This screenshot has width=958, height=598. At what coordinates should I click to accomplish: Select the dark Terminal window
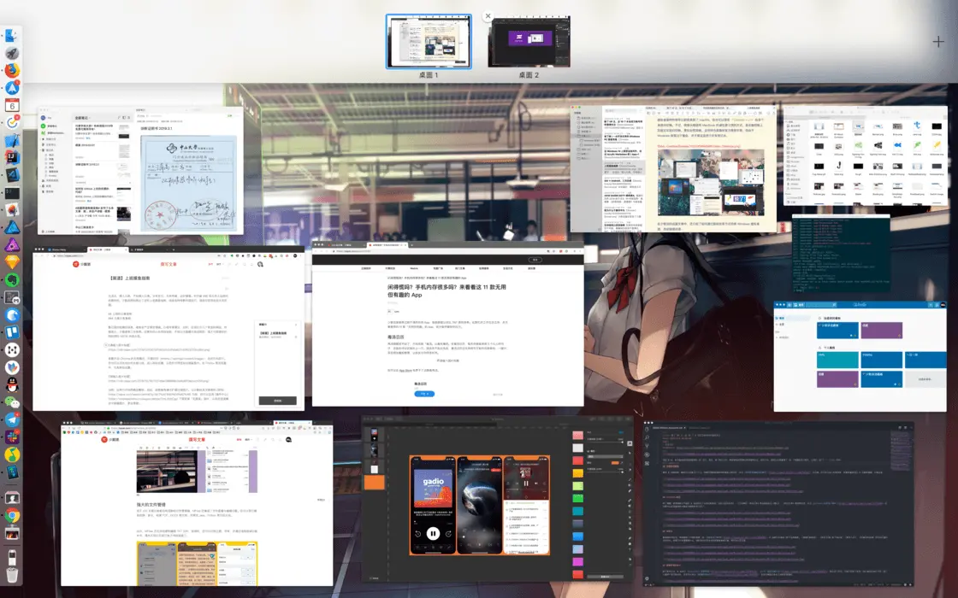click(x=841, y=253)
